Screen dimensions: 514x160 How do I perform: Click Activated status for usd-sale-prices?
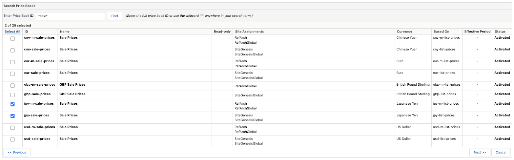(x=502, y=139)
